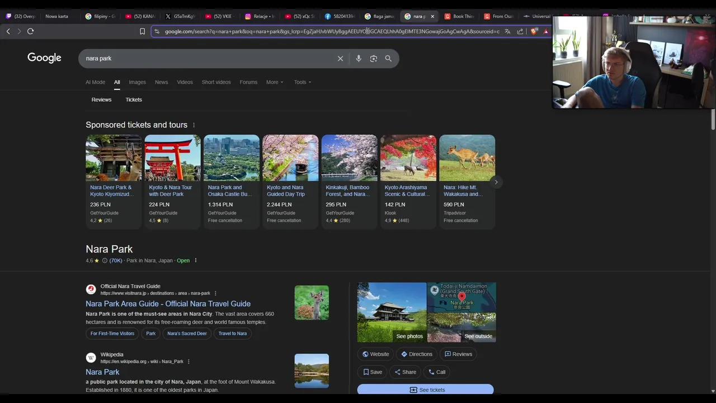This screenshot has width=716, height=403.
Task: Open info icon beside 4,6 rating
Action: pos(105,260)
